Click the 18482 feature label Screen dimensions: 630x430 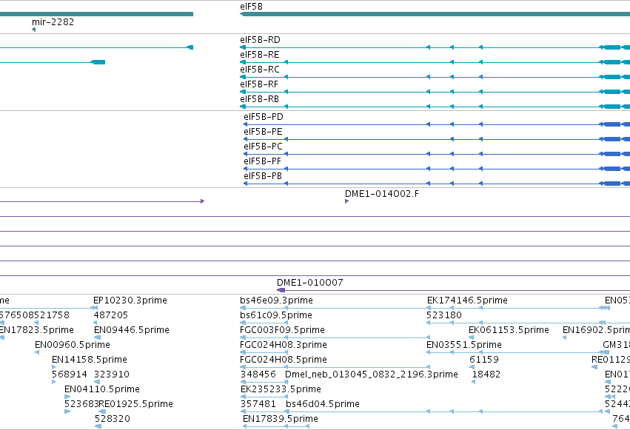(486, 374)
